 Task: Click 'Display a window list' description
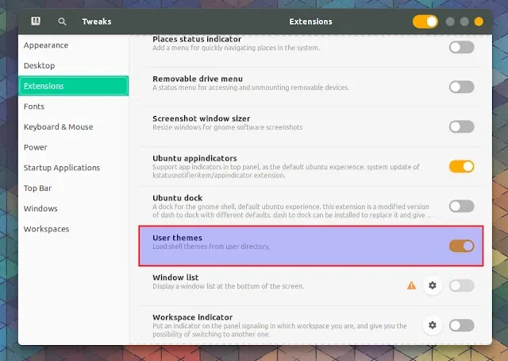228,286
